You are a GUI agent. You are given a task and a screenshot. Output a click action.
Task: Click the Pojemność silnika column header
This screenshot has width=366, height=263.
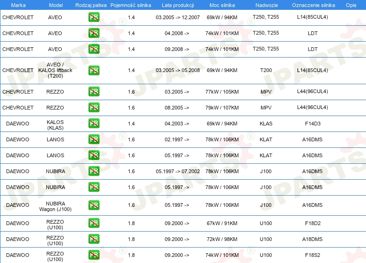[131, 5]
